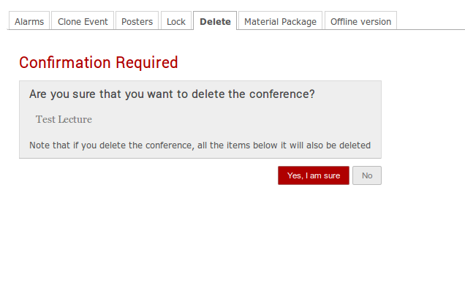The height and width of the screenshot is (299, 465).
Task: Click the 'Are you sure' question text
Action: (172, 94)
